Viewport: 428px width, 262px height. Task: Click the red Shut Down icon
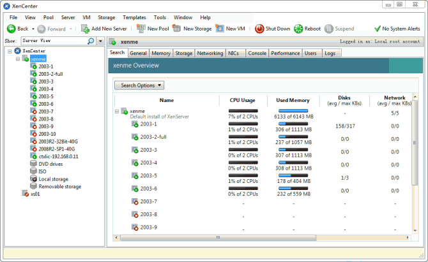pyautogui.click(x=259, y=29)
